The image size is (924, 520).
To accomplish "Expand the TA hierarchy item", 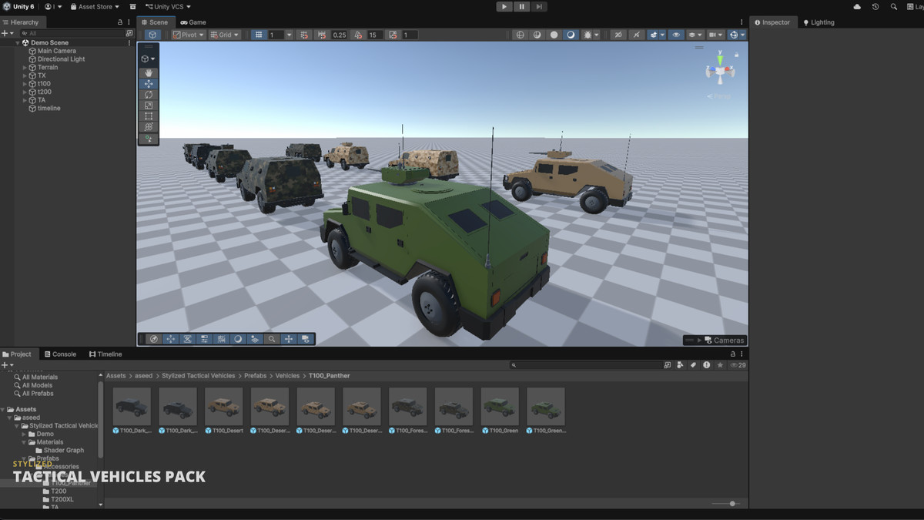I will pyautogui.click(x=25, y=100).
